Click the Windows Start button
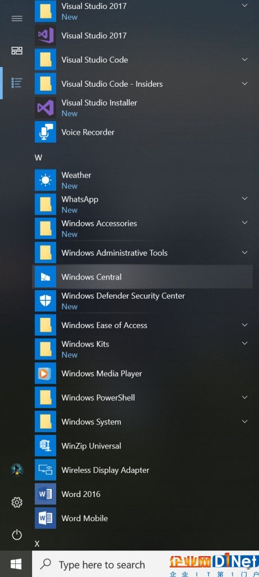 pos(16,563)
